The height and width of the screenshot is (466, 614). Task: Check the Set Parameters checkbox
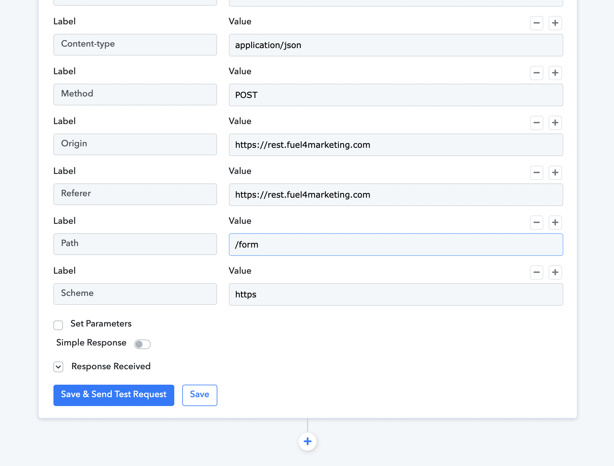click(58, 325)
